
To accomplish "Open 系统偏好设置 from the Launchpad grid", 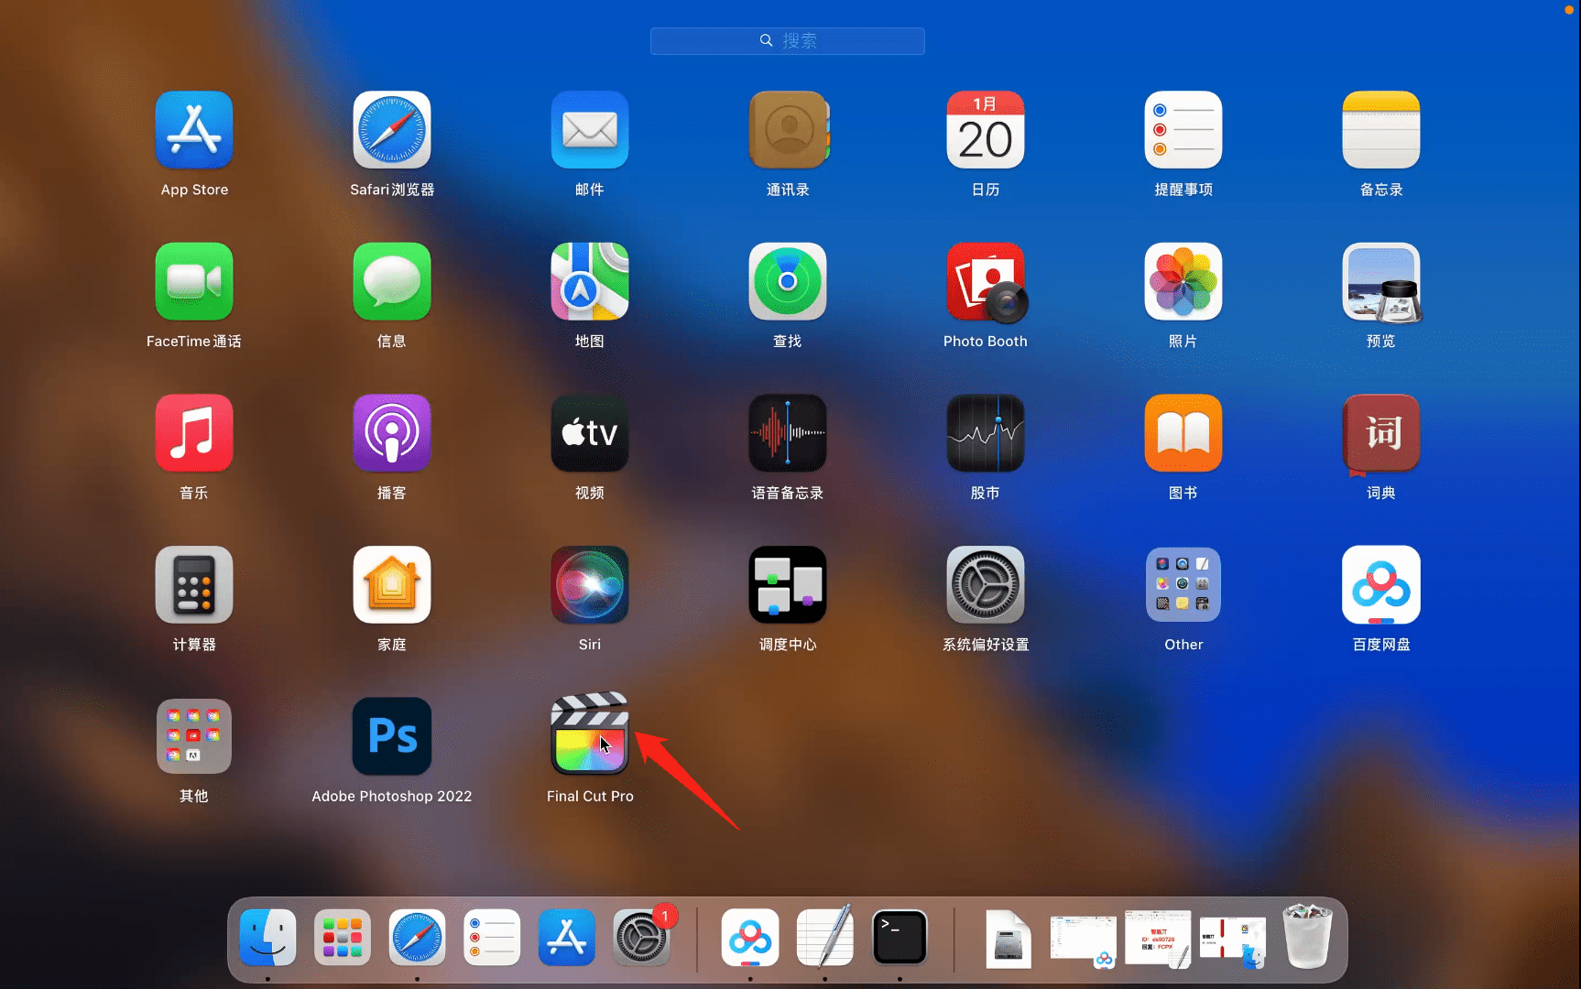I will 986,585.
